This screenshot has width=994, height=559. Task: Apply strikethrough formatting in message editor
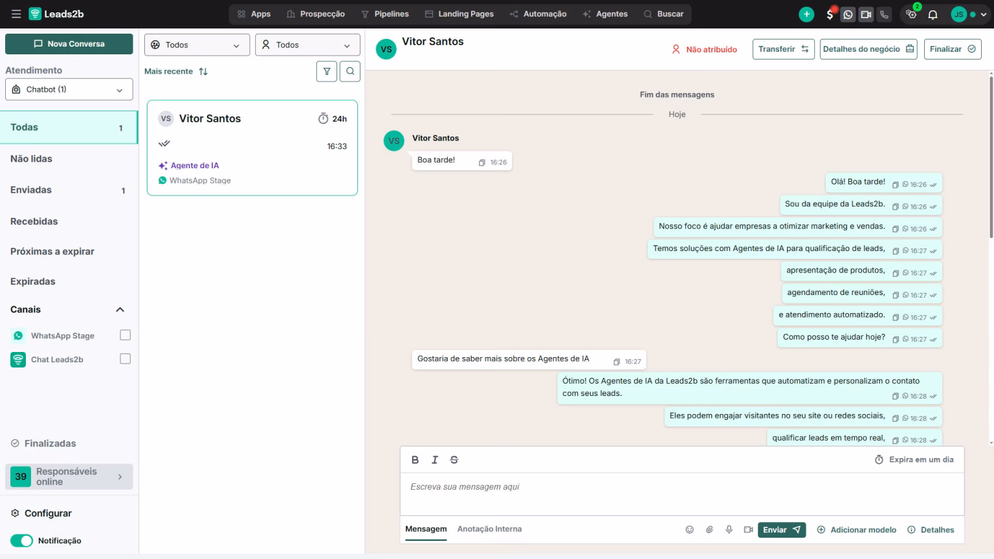click(454, 459)
